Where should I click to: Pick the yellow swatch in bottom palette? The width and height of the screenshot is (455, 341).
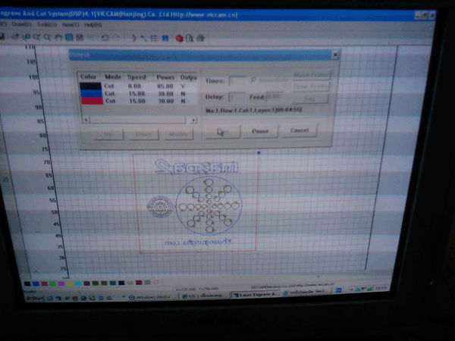pos(70,283)
